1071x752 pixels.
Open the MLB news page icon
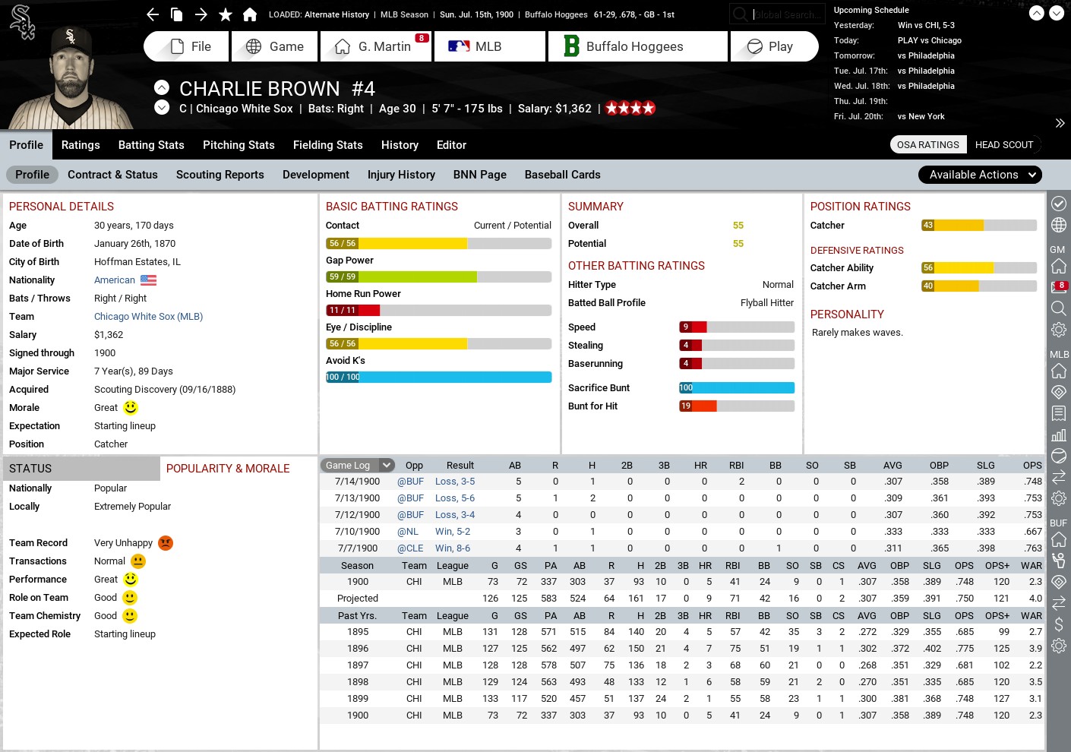click(1059, 413)
